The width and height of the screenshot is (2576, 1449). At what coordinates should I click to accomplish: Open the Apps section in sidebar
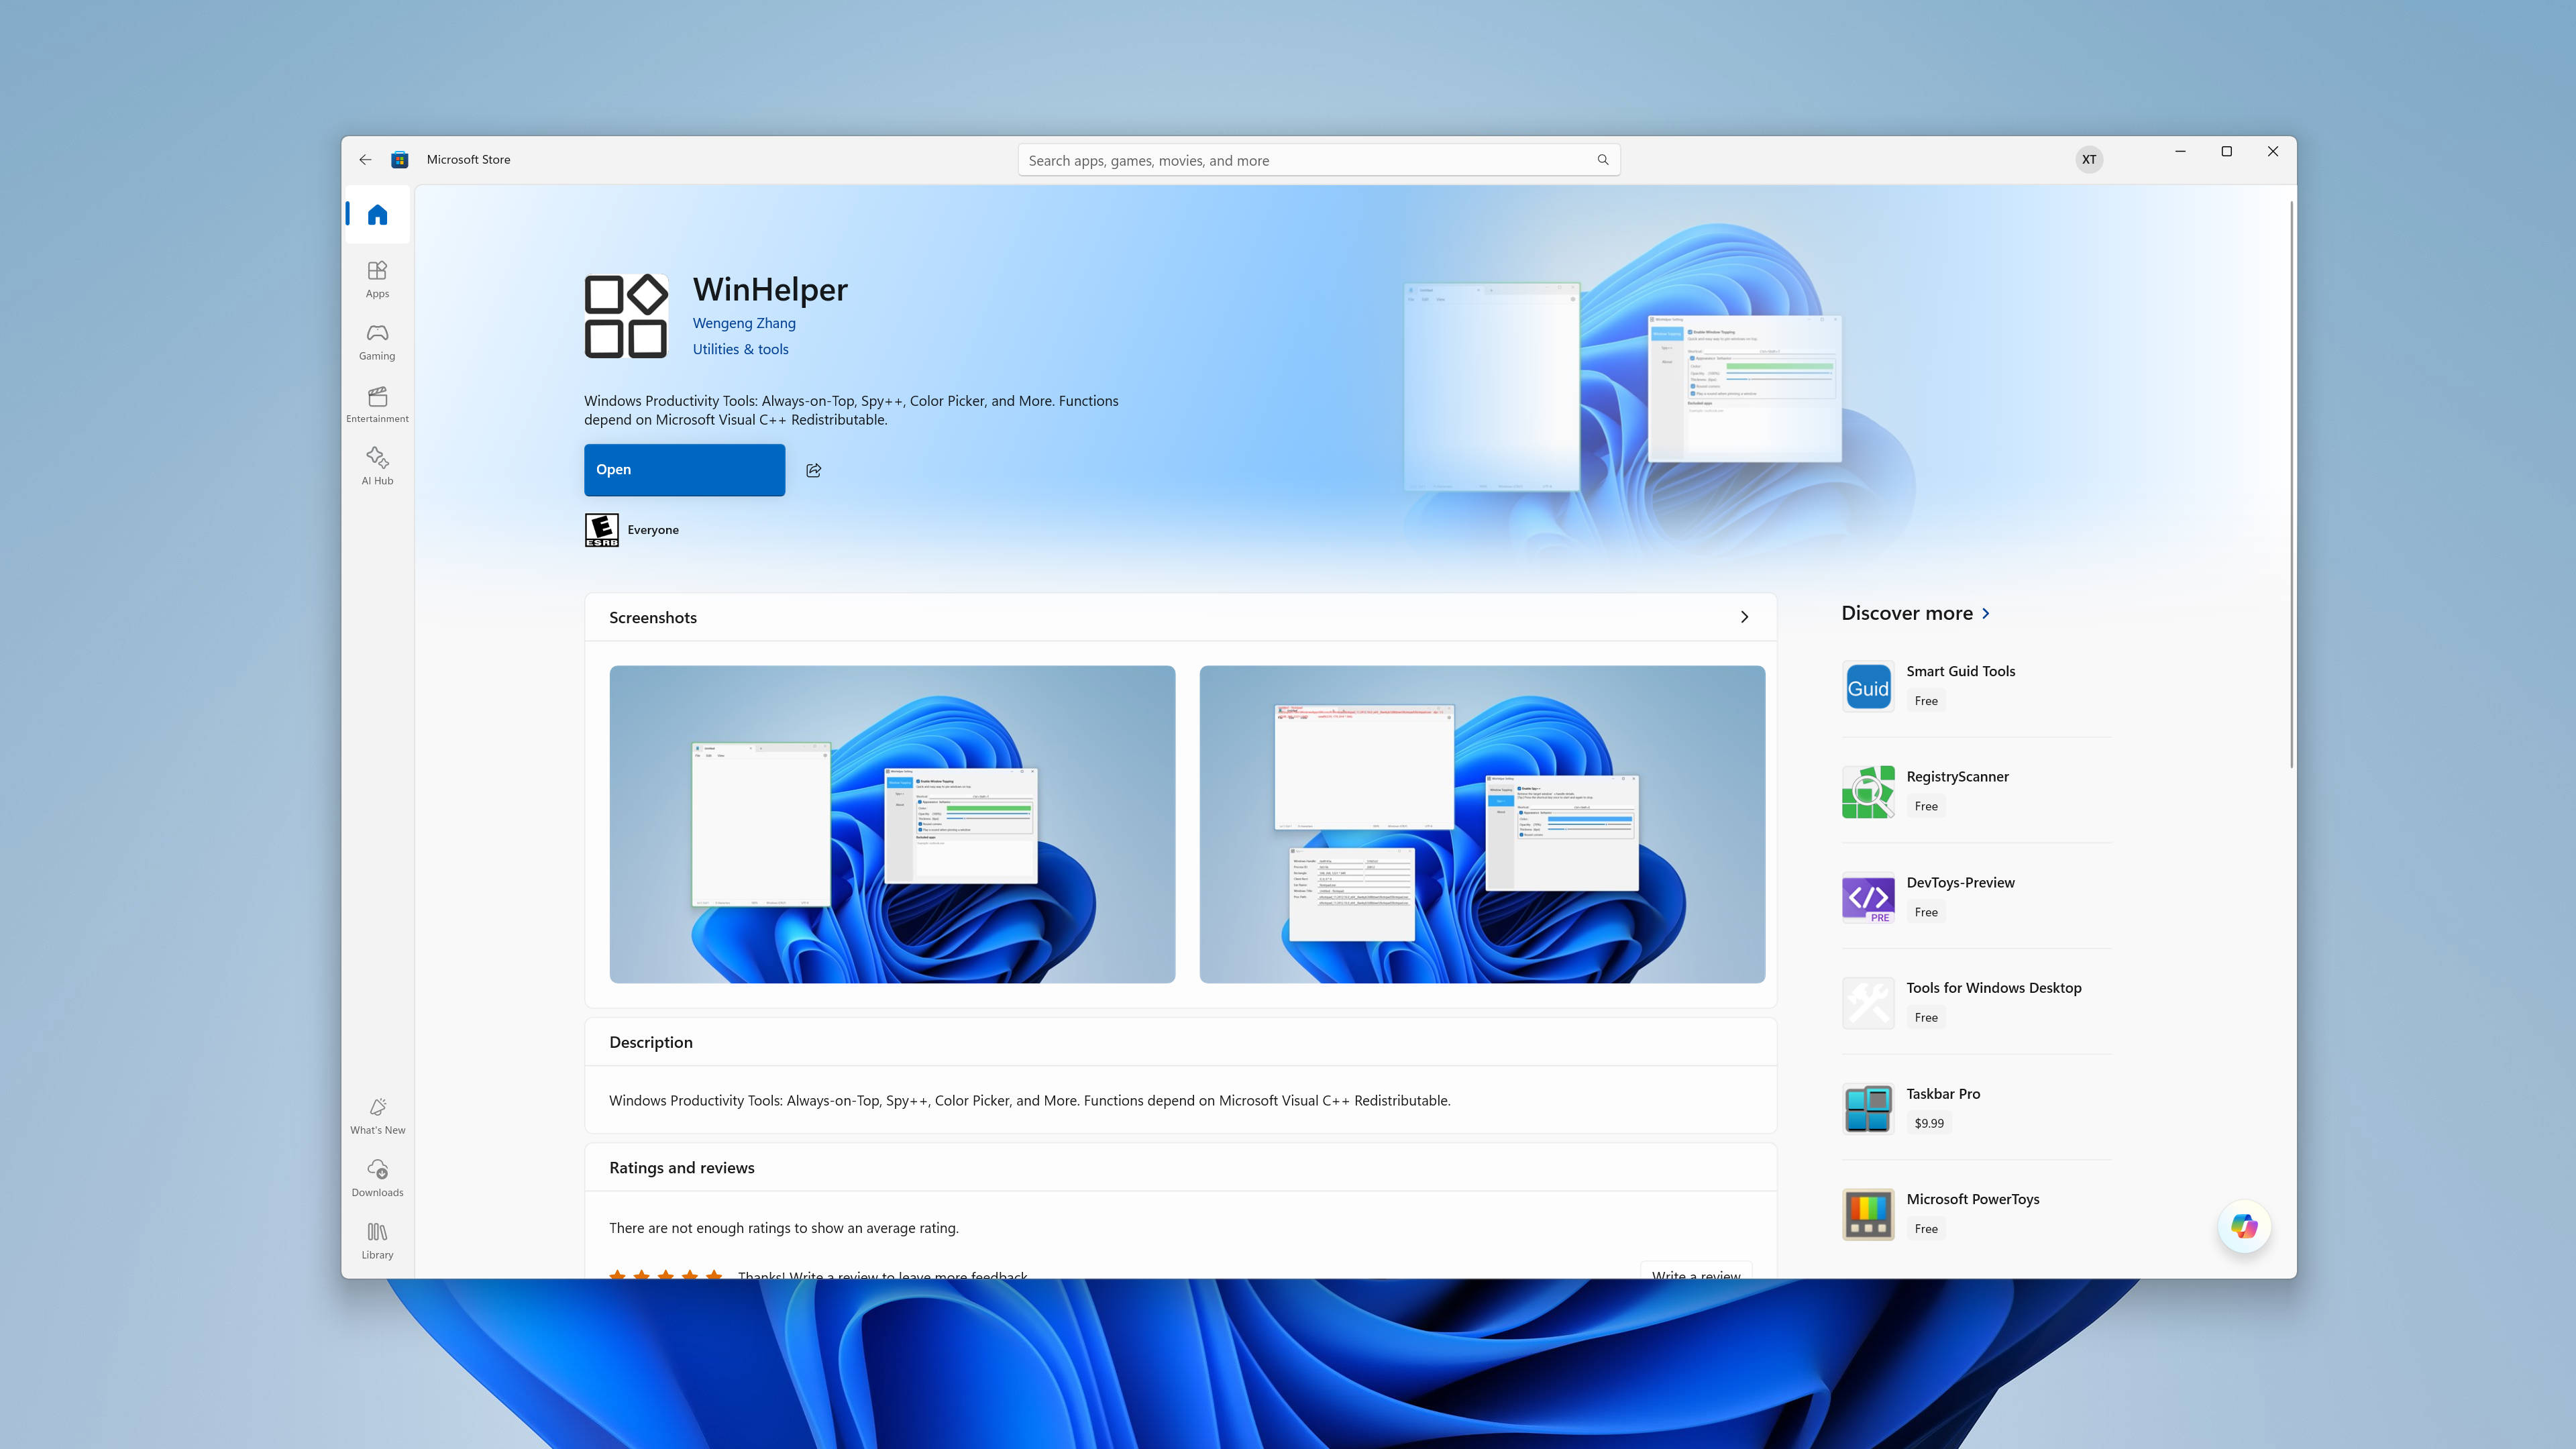pos(377,279)
